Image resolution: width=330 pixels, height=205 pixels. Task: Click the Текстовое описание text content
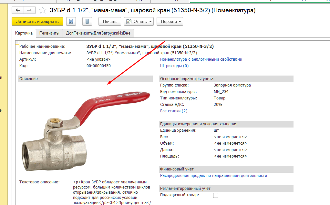[112, 192]
